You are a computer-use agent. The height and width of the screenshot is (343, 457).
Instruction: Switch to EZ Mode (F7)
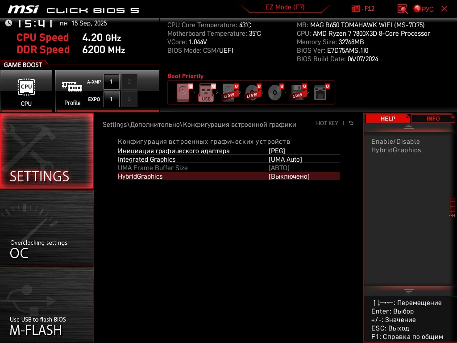tap(285, 7)
